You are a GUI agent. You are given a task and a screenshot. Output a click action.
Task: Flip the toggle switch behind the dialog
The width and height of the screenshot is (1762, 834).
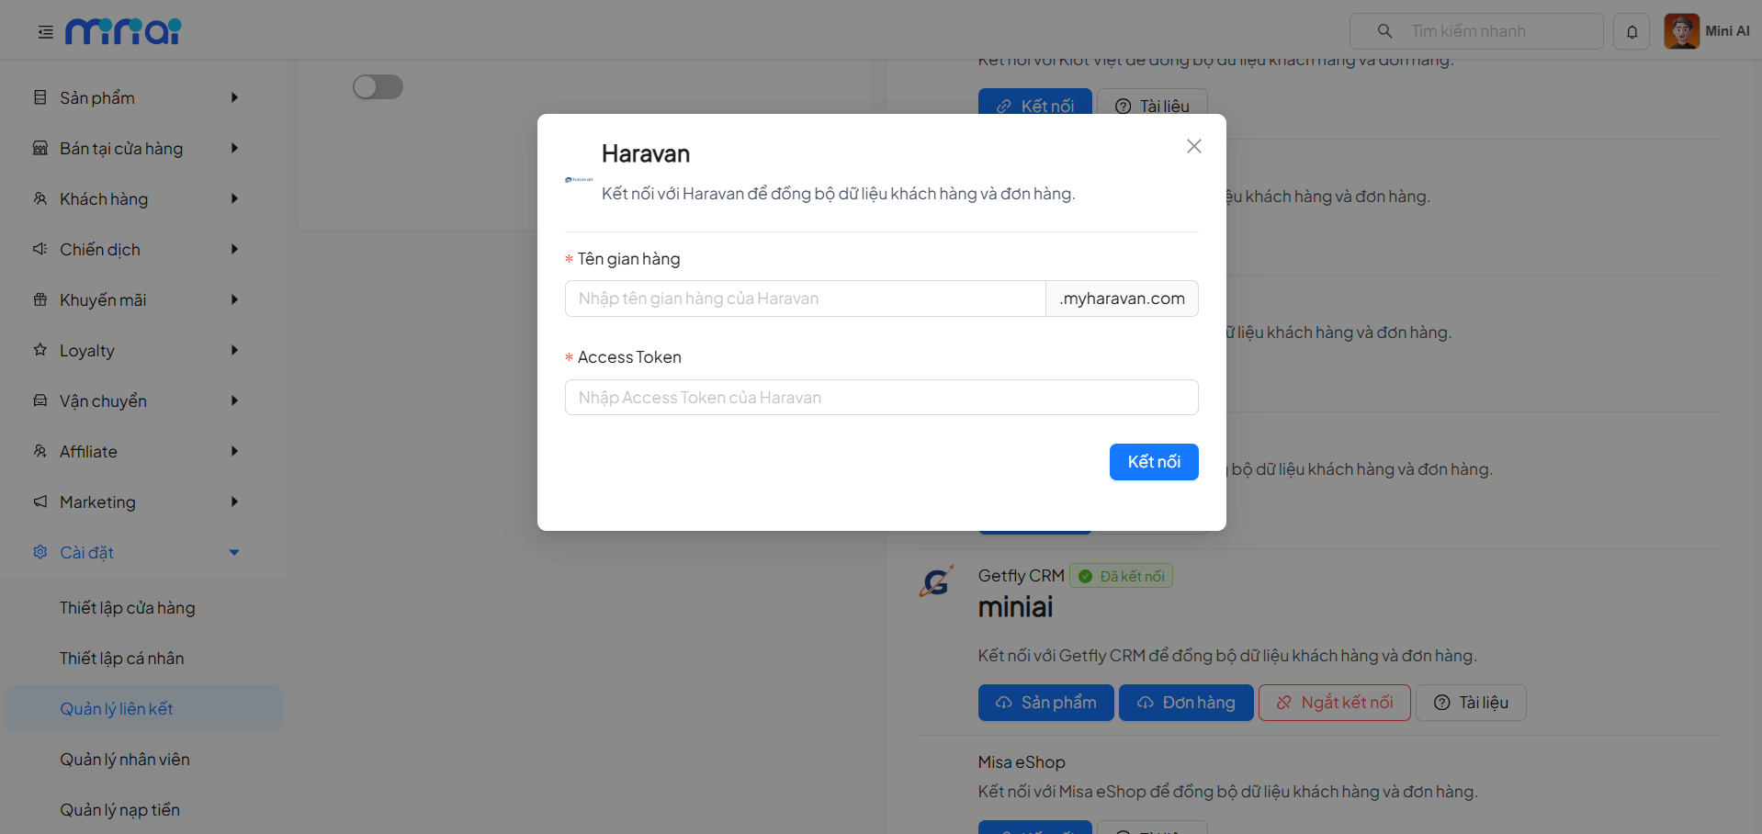(x=377, y=86)
